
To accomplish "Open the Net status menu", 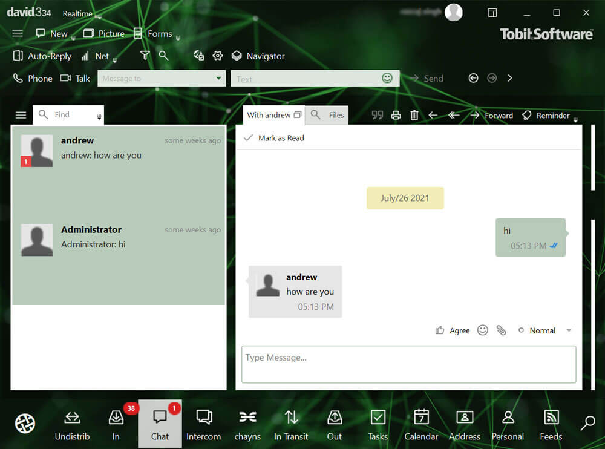I will pyautogui.click(x=96, y=56).
